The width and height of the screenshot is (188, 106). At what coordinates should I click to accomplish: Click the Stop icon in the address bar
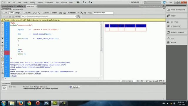(x=10, y=17)
